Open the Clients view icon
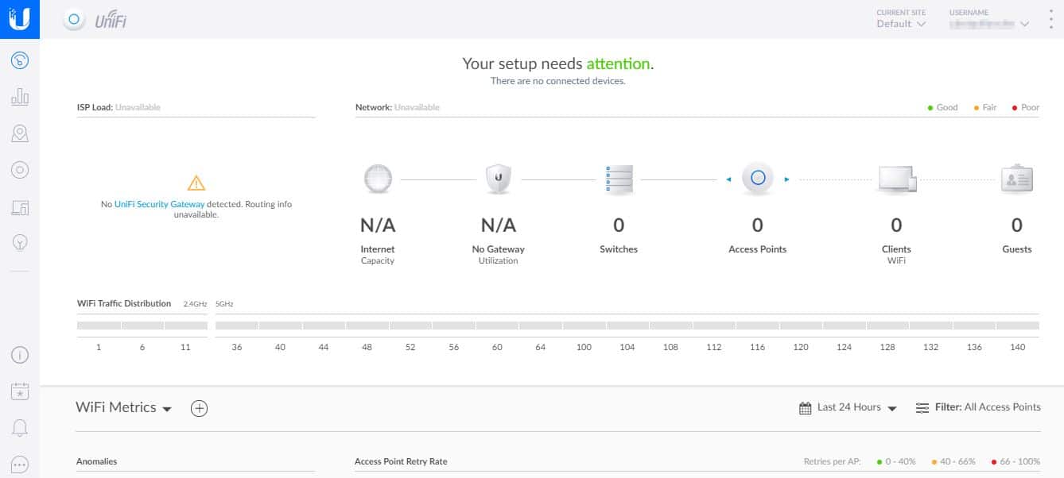This screenshot has height=478, width=1064. coord(20,206)
